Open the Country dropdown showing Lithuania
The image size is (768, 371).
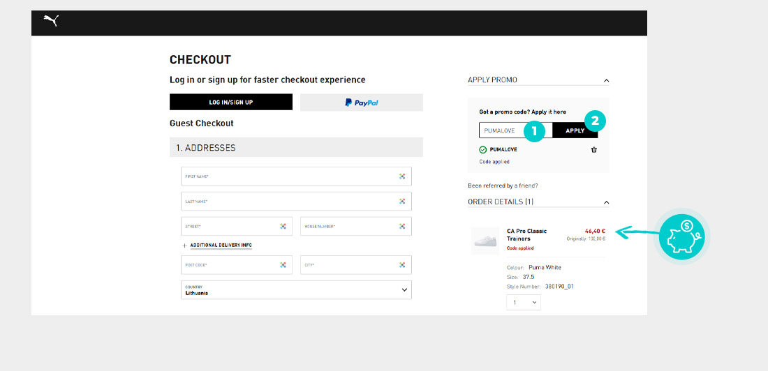(x=296, y=289)
